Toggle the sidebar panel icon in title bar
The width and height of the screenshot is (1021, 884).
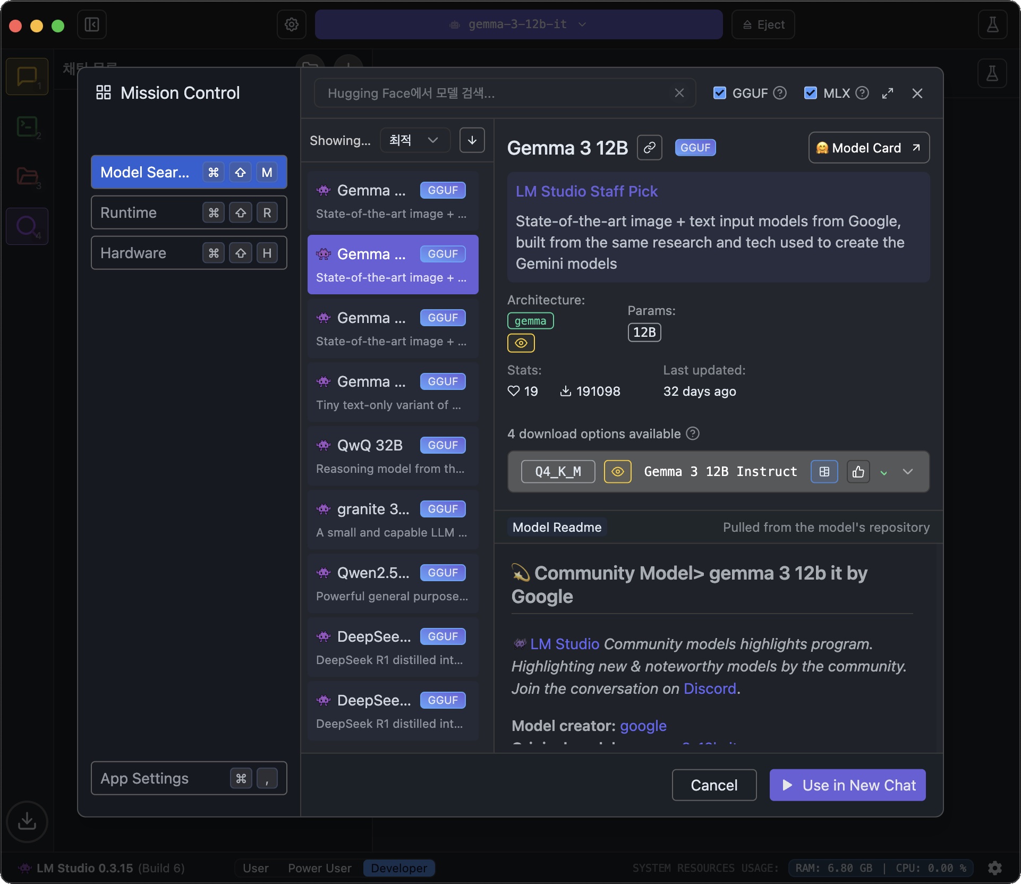(x=92, y=24)
